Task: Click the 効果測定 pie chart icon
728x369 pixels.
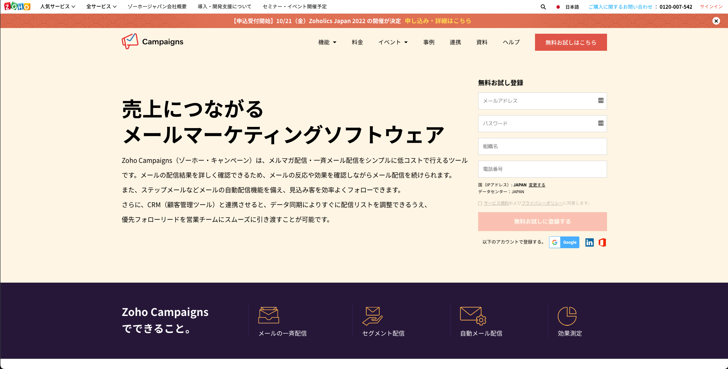Action: (568, 315)
